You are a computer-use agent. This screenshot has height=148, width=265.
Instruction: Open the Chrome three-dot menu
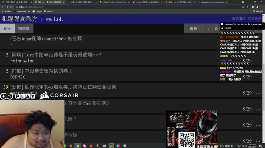coord(262,7)
